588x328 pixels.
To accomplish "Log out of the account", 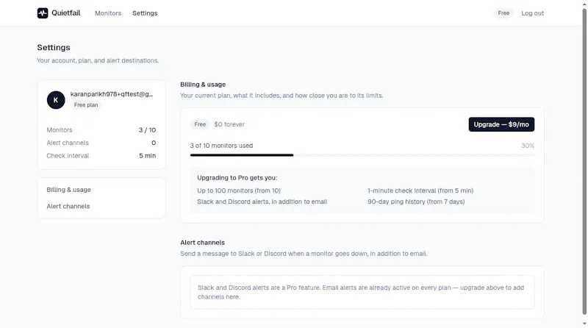I will 532,13.
